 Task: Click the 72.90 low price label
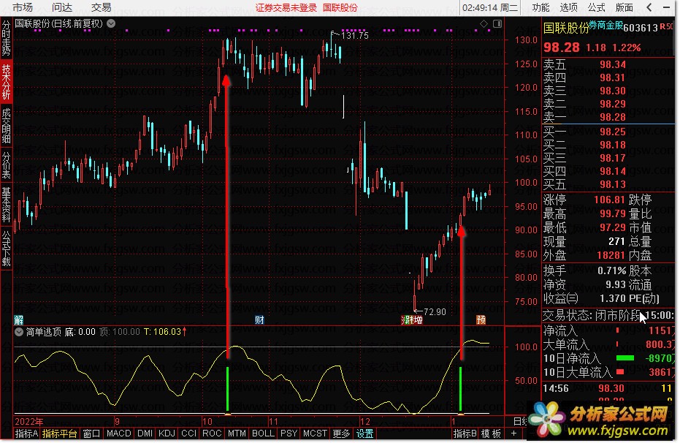(435, 312)
